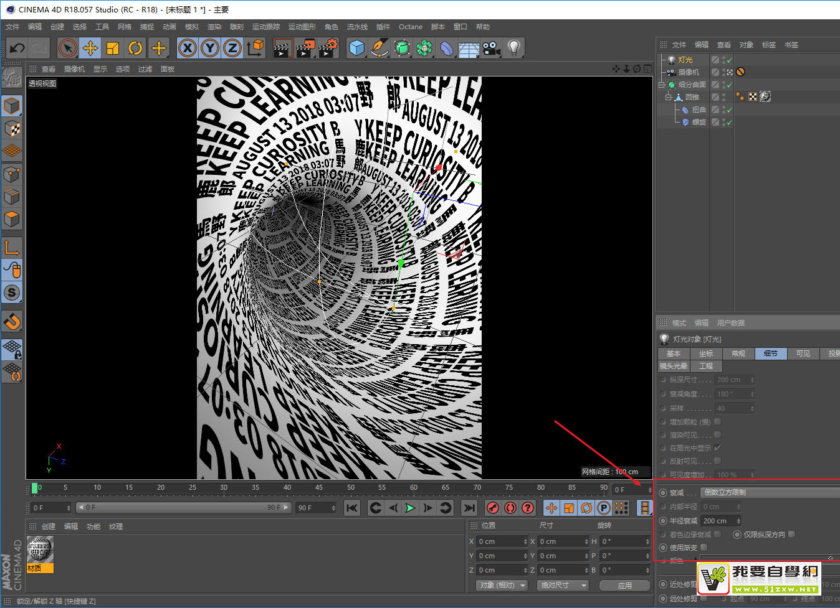The height and width of the screenshot is (608, 840).
Task: Click the green array cloner icon
Action: [424, 48]
